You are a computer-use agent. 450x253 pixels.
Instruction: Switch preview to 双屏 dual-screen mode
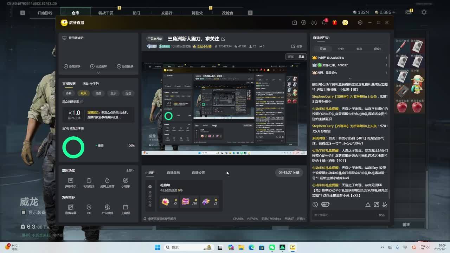(291, 57)
